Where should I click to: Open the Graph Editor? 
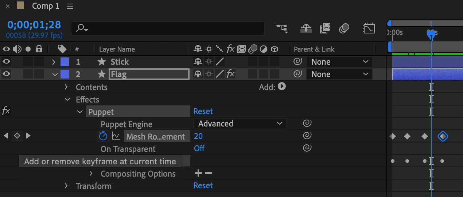[369, 28]
